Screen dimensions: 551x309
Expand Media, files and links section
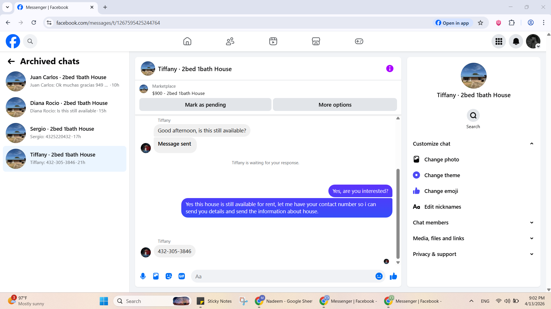click(473, 238)
